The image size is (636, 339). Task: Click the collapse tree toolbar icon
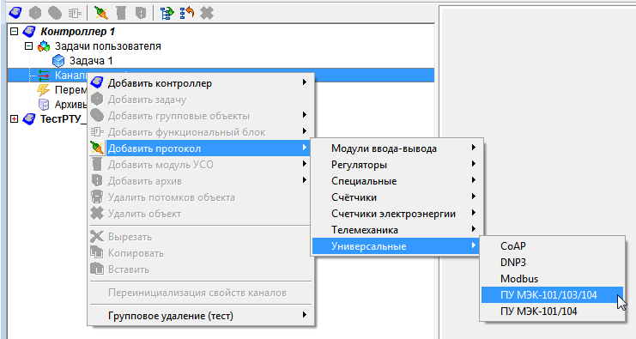[x=187, y=13]
